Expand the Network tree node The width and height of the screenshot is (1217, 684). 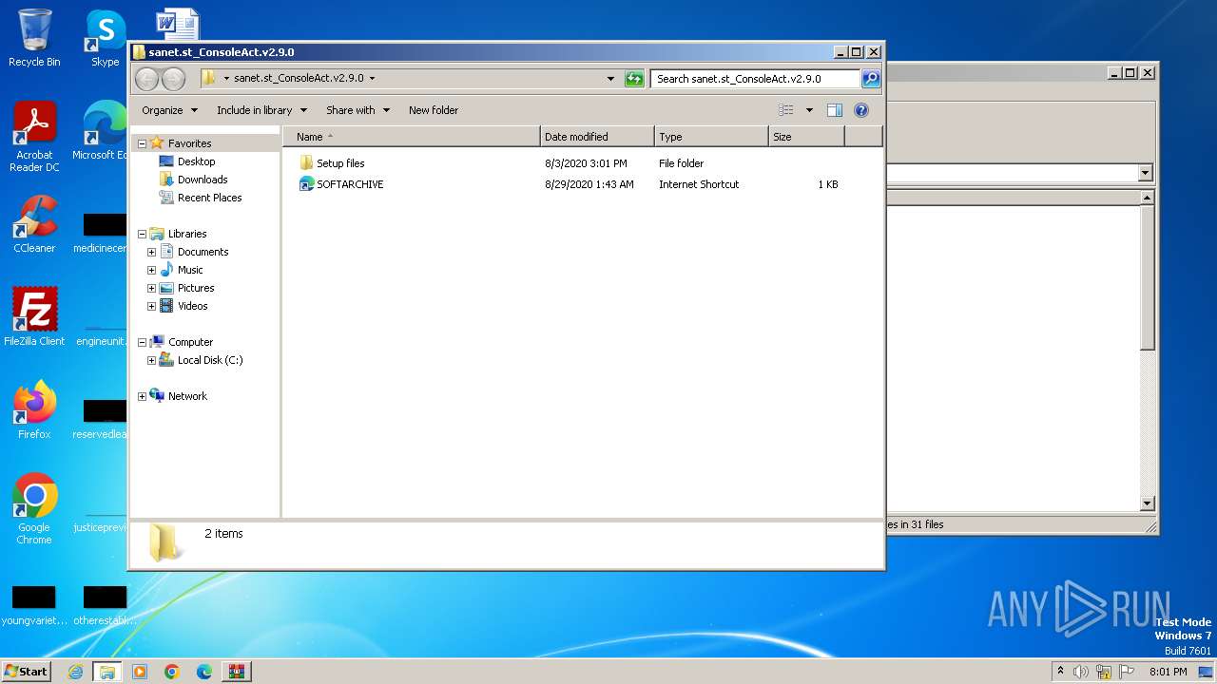(x=143, y=396)
